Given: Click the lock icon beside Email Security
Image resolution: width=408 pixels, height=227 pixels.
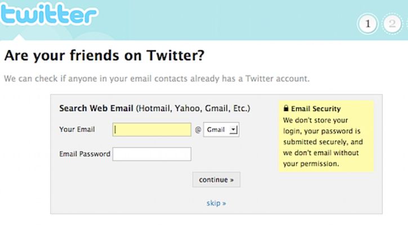Looking at the screenshot, I should tap(286, 109).
